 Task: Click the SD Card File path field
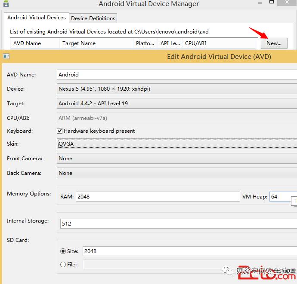pyautogui.click(x=190, y=264)
